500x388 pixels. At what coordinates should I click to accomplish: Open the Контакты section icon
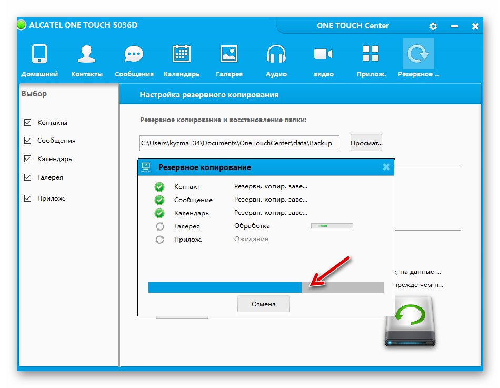(87, 54)
